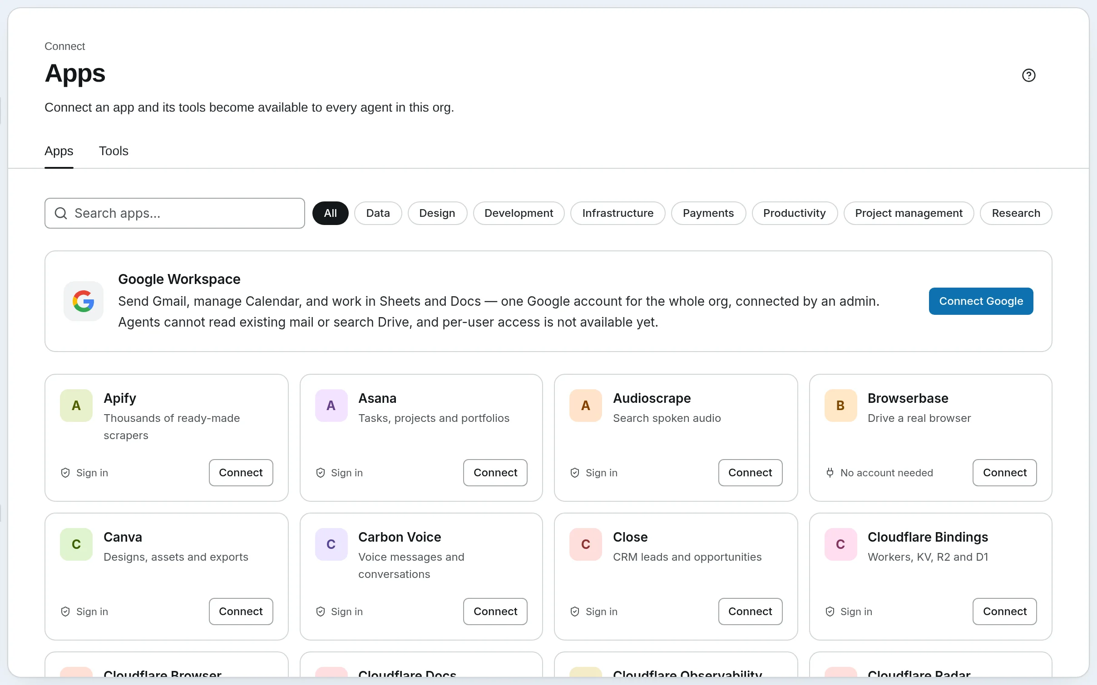This screenshot has width=1097, height=685.
Task: Connect the Apify app
Action: click(241, 473)
